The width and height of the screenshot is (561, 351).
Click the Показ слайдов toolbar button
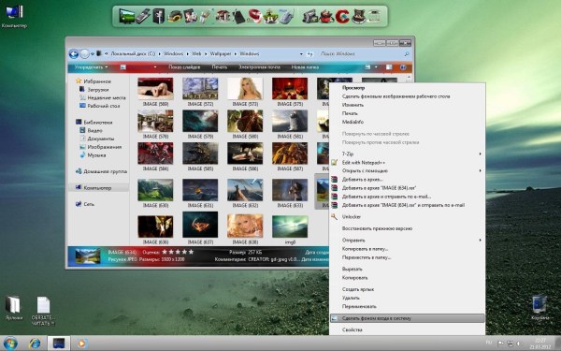184,67
